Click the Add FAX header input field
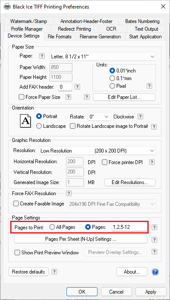The height and width of the screenshot is (300, 170). [65, 87]
